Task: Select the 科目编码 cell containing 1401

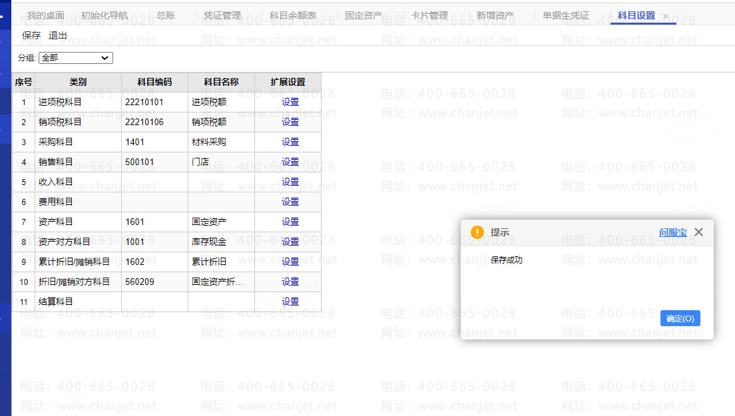Action: (154, 142)
